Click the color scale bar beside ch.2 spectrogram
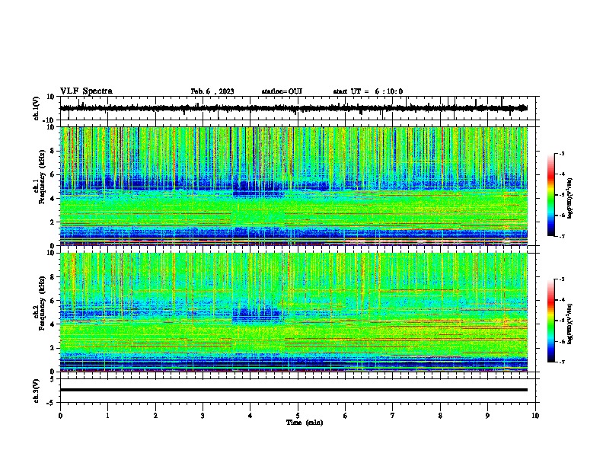603x466 pixels. (x=551, y=321)
